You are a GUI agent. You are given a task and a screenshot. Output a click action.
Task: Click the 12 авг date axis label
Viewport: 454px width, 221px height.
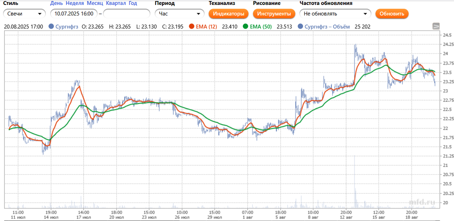347,218
